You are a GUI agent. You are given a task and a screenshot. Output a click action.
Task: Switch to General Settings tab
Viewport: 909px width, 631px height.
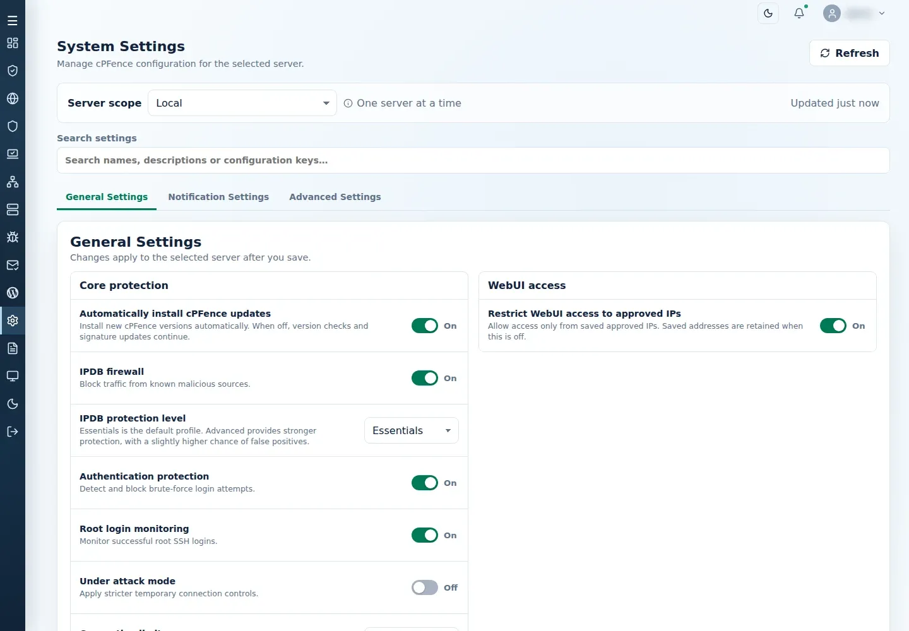click(107, 197)
